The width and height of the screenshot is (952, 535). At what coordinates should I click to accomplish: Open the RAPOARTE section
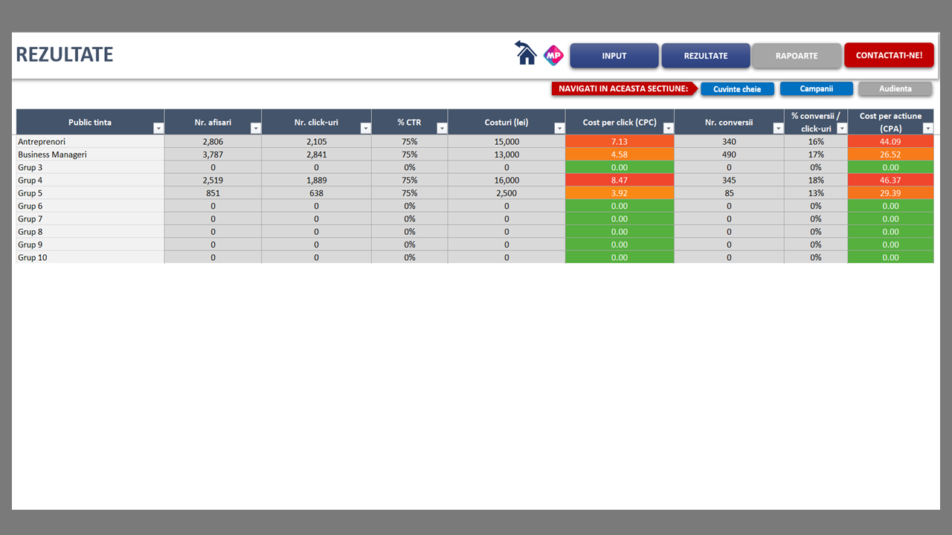pos(797,56)
